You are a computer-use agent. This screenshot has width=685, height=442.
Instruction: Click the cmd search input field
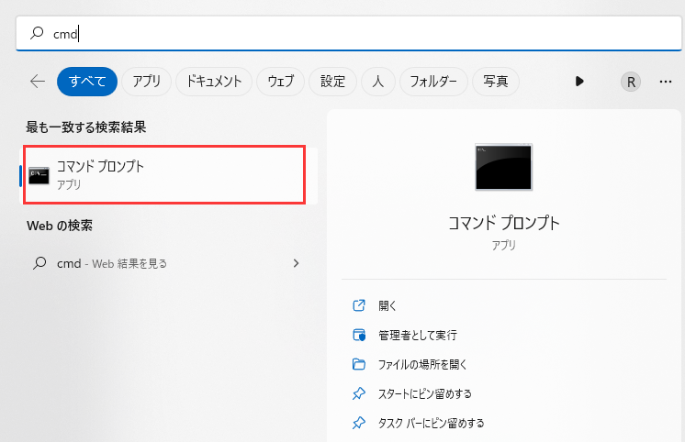[349, 33]
